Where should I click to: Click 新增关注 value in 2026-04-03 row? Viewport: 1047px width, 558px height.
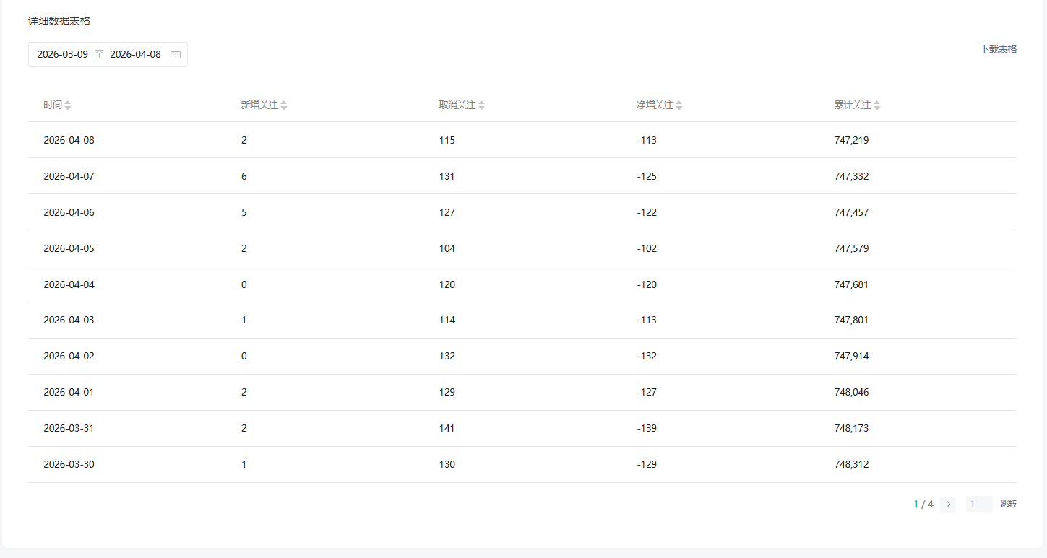[244, 320]
